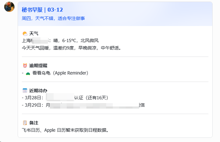Select the 天气 section heading
This screenshot has height=142, width=220.
(x=34, y=33)
